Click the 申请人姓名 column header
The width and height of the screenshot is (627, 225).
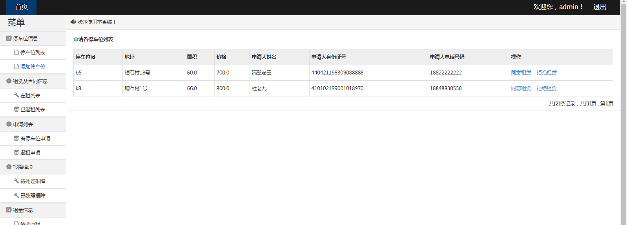click(279, 57)
